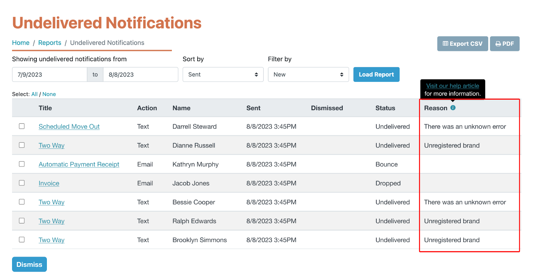Image resolution: width=539 pixels, height=280 pixels.
Task: Click the name Kathryn Murphy
Action: [195, 164]
